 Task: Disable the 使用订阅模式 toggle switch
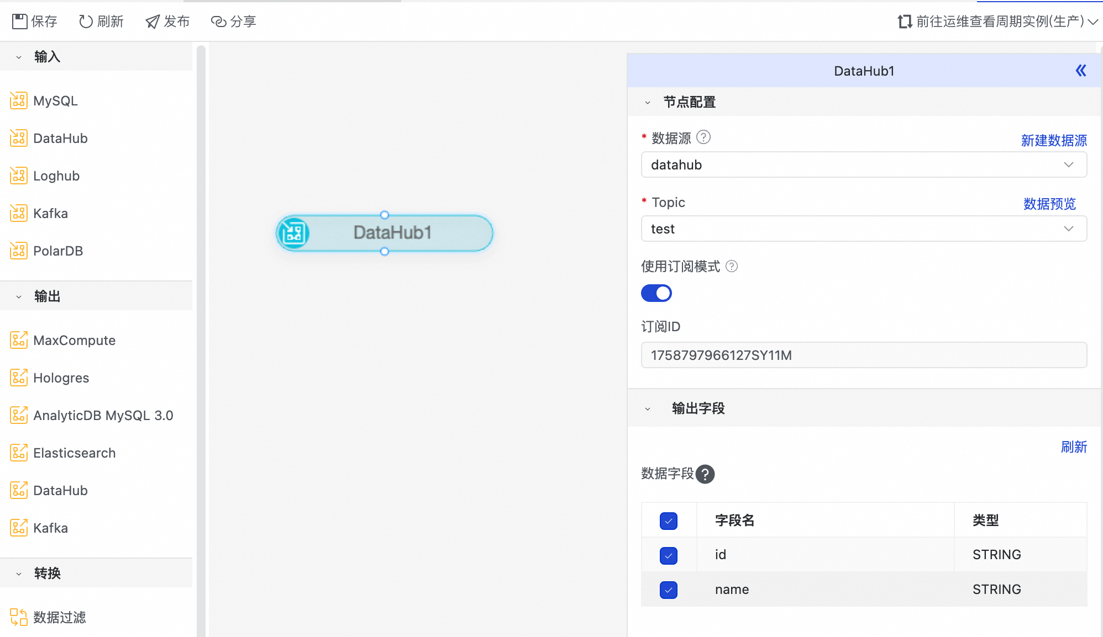point(656,293)
